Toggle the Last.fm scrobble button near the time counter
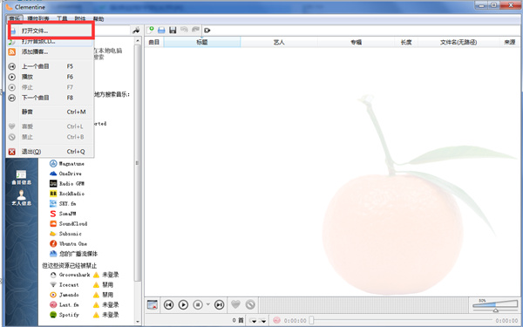 point(276,320)
